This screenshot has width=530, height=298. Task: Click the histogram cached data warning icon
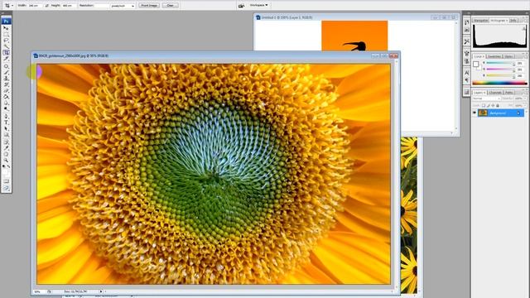coord(524,29)
